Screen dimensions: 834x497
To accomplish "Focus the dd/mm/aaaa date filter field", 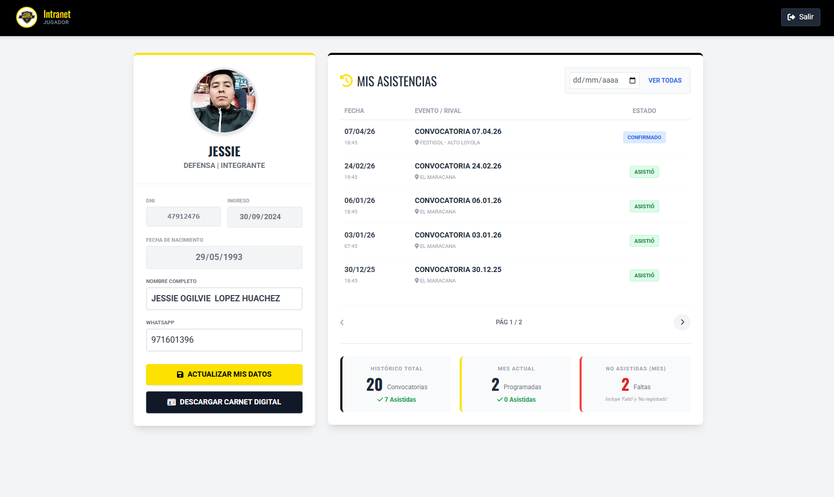I will pyautogui.click(x=597, y=81).
